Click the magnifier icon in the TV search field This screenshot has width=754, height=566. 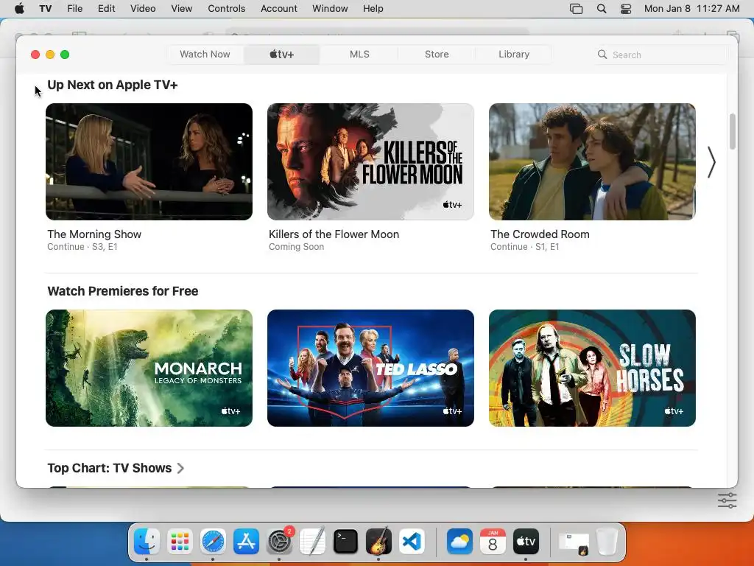(x=602, y=55)
